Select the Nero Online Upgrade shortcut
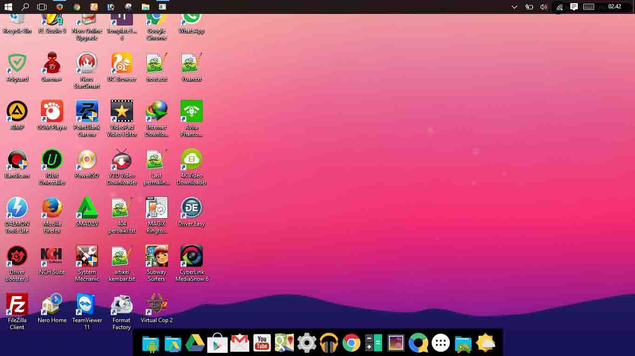This screenshot has height=356, width=635. [x=87, y=27]
